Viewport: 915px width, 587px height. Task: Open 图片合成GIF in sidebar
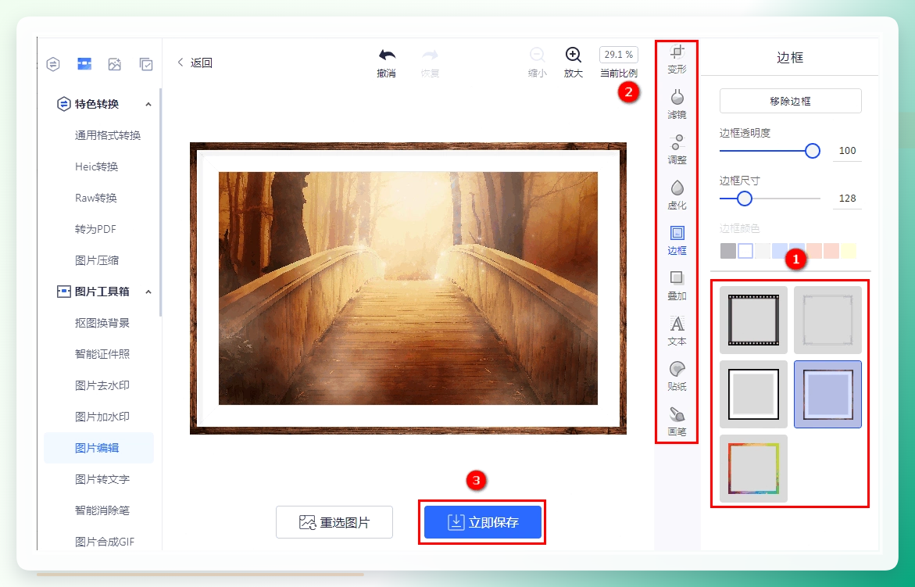pos(105,542)
